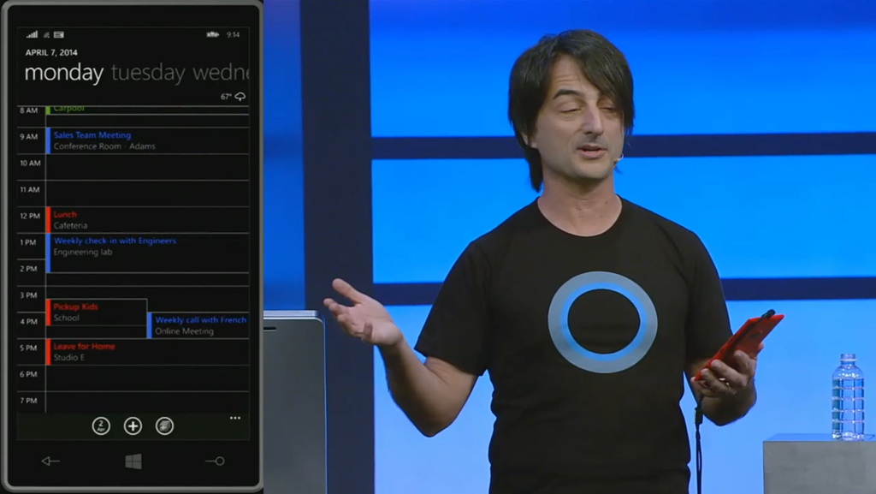Tap the Engineering lab location text
Image resolution: width=876 pixels, height=494 pixels.
click(x=83, y=252)
